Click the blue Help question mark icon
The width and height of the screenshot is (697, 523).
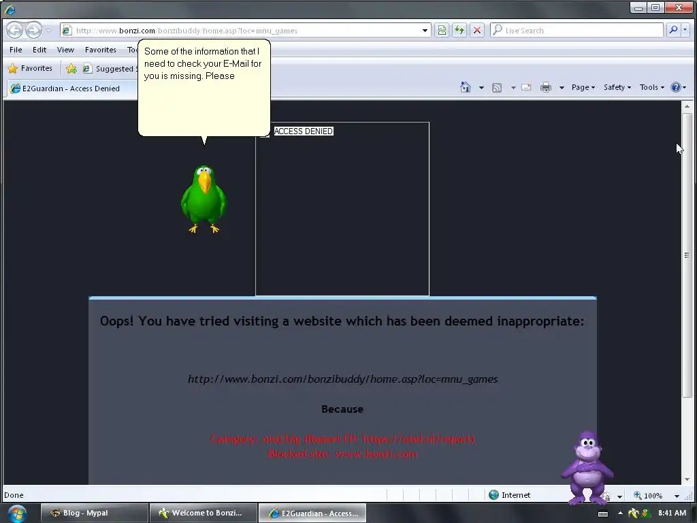tap(676, 87)
